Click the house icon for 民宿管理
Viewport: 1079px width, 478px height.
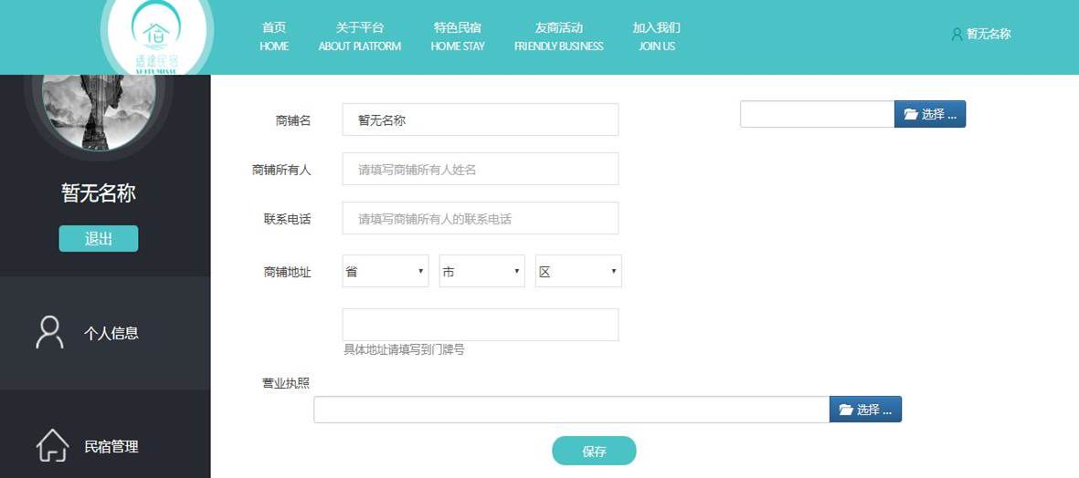pos(51,446)
